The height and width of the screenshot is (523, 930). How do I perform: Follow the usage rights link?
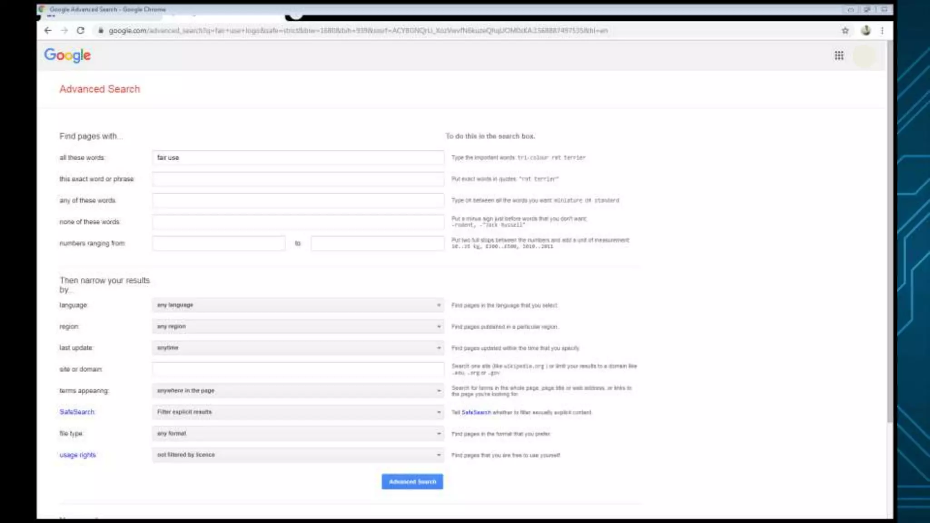78,455
